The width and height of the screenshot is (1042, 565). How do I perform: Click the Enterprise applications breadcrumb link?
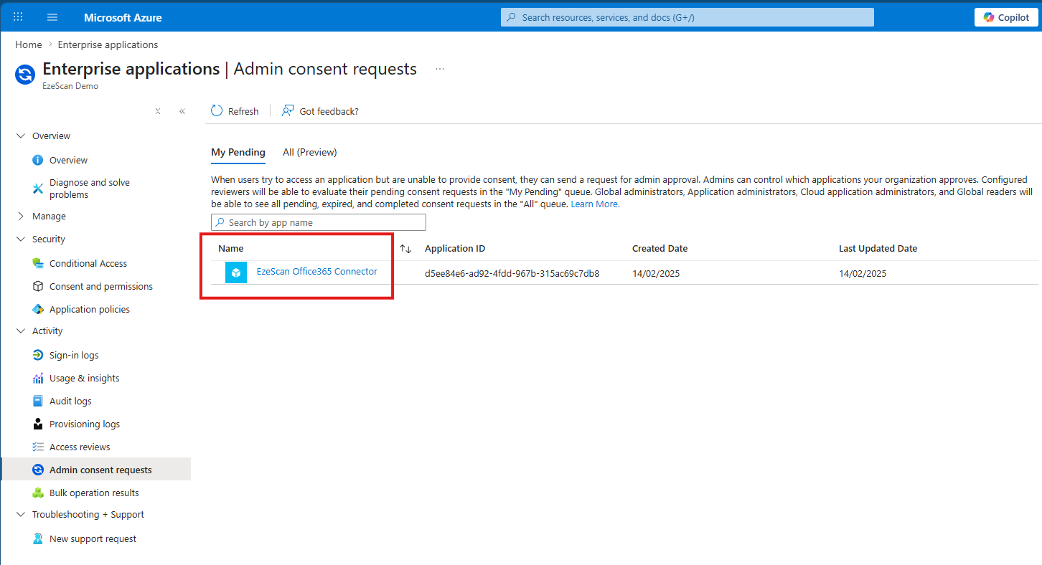tap(108, 44)
